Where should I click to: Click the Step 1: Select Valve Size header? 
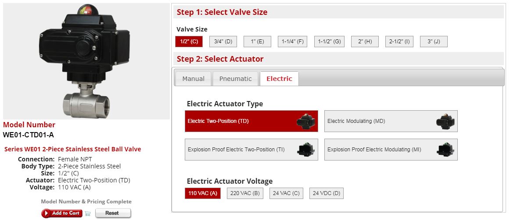click(222, 12)
